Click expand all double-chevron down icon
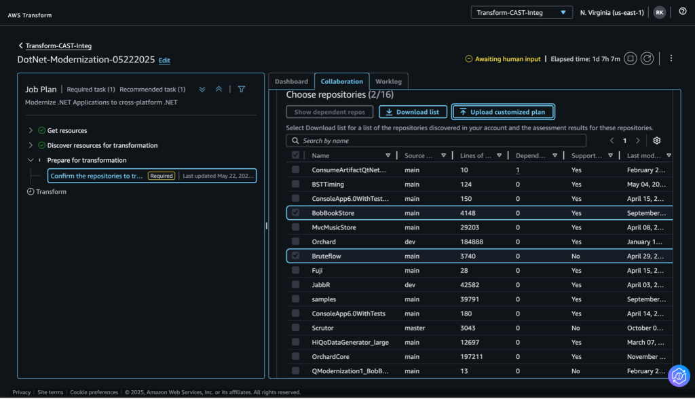 (x=202, y=89)
